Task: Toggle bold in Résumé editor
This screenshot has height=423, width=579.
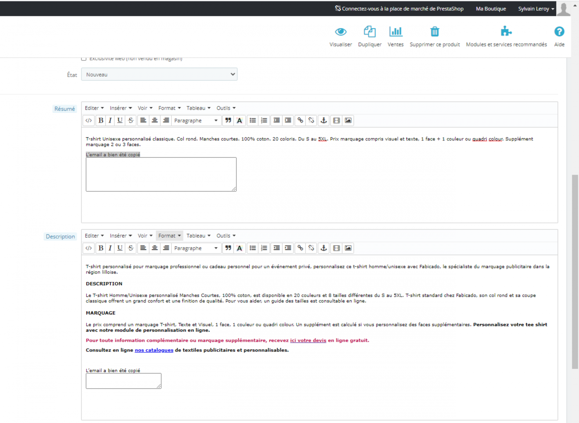Action: pyautogui.click(x=101, y=120)
